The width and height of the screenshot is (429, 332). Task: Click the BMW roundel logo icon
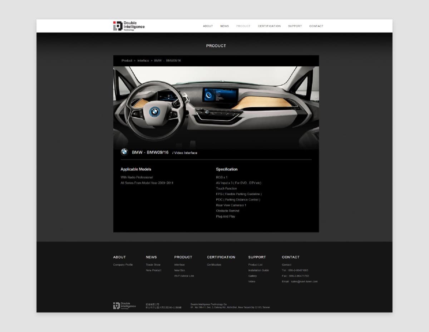click(x=124, y=152)
